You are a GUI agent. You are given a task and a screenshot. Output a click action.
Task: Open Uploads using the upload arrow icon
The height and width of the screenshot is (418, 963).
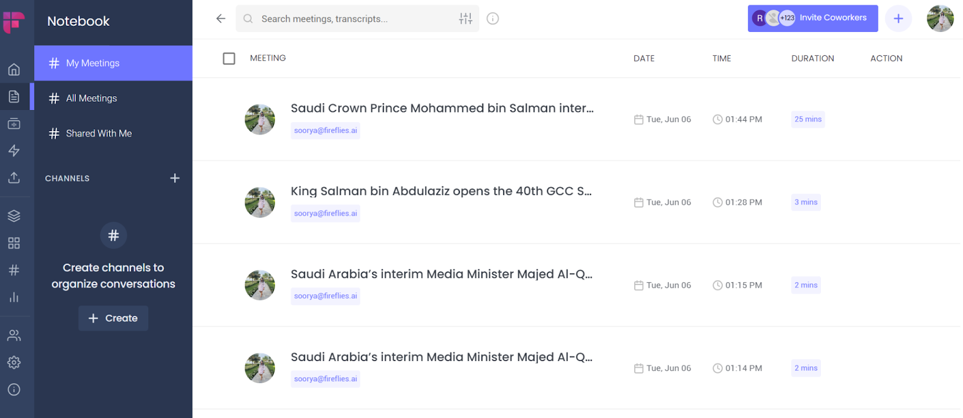pyautogui.click(x=14, y=177)
